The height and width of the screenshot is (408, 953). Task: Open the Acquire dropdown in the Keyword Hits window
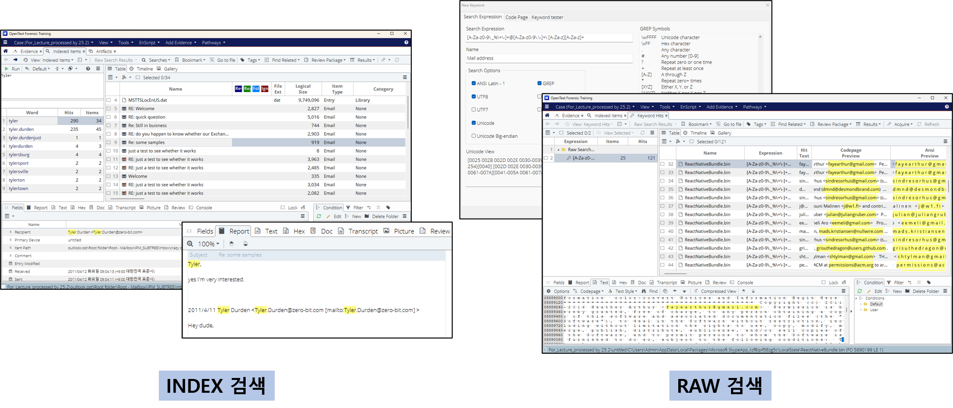pos(900,125)
